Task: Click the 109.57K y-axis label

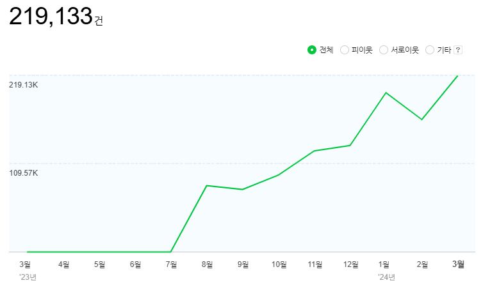Action: click(23, 173)
